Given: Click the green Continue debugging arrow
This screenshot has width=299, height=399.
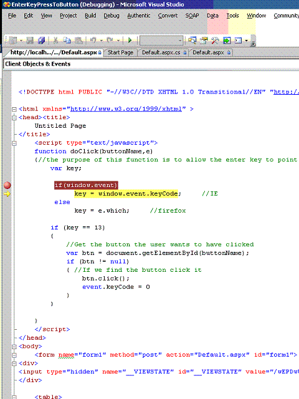Looking at the screenshot, I should [130, 40].
